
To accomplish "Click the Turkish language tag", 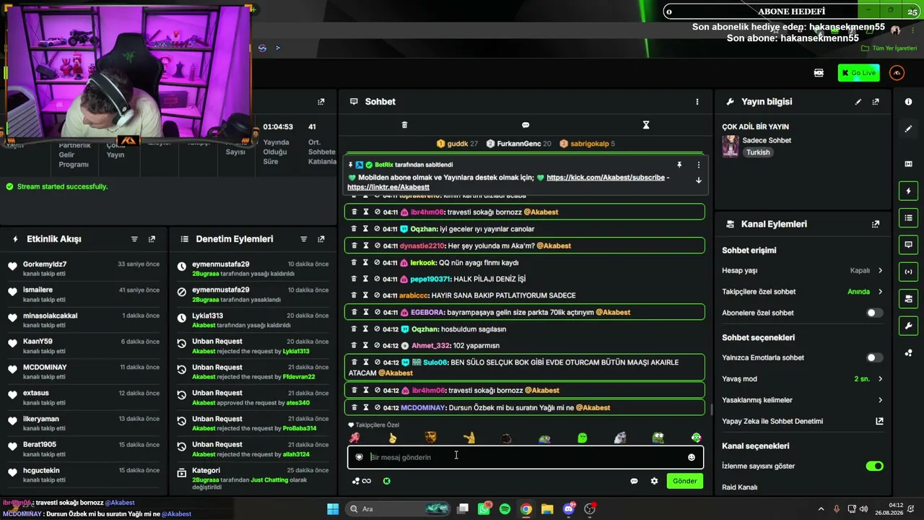I will 758,152.
